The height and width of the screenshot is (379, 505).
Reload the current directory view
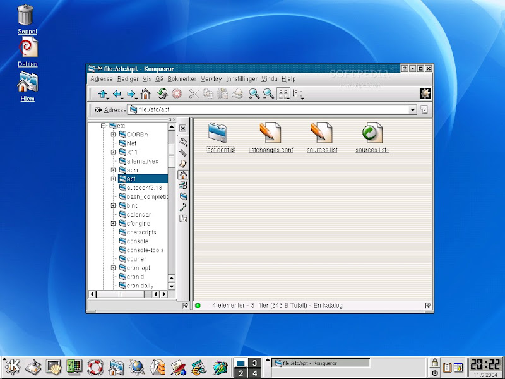point(162,94)
